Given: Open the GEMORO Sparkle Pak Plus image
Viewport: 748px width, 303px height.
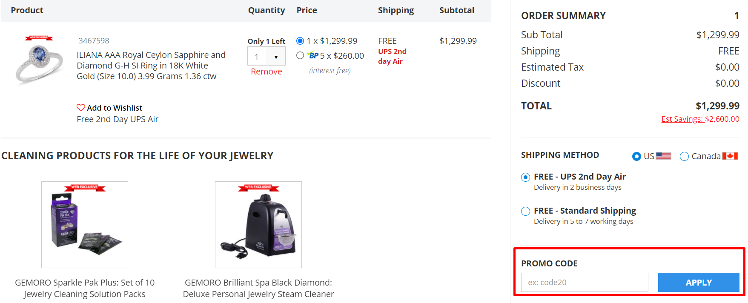Looking at the screenshot, I should (x=85, y=225).
